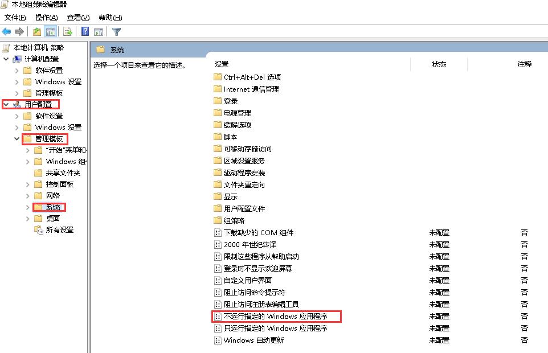Open the Ctrl+Alt+Del 选项 folder icon
The image size is (548, 353).
click(x=218, y=77)
